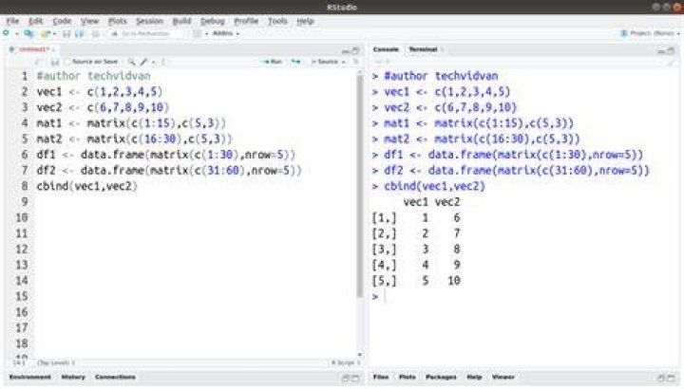
Task: Open the Code menu
Action: point(62,21)
